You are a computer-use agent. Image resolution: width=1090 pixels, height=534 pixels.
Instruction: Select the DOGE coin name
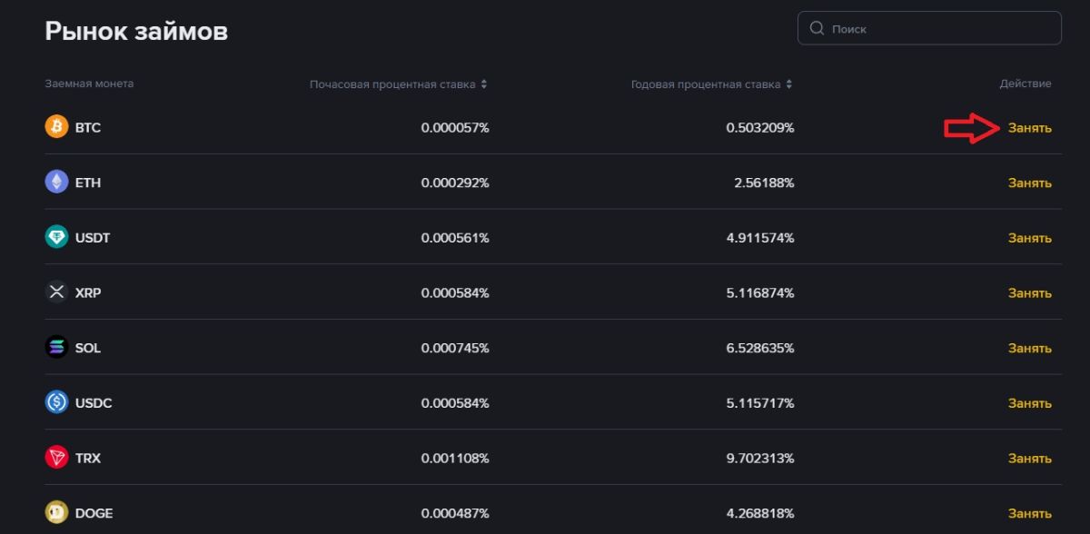94,513
